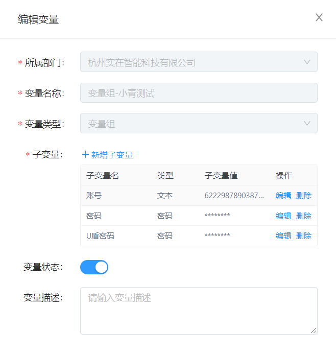Focus the 变量描述 text area
The image size is (336, 354).
(199, 311)
